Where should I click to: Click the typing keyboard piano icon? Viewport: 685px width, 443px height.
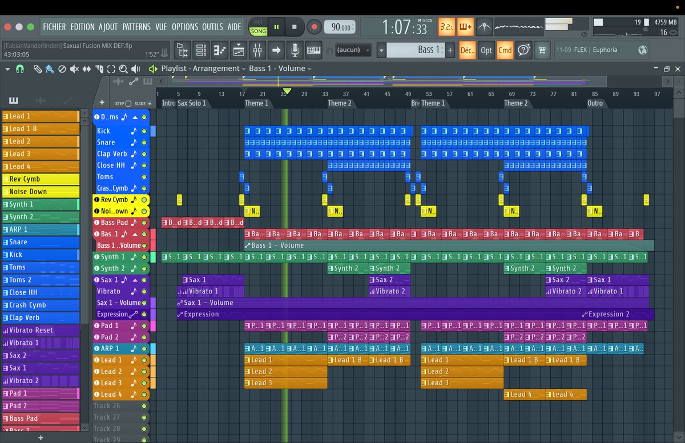[314, 50]
